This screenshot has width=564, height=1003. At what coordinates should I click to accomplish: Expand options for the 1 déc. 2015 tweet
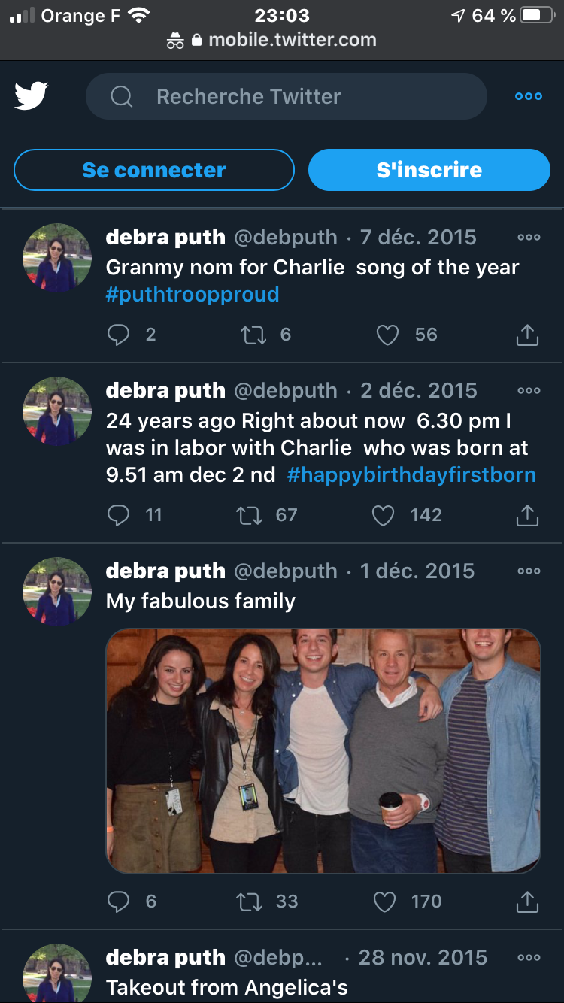point(529,571)
